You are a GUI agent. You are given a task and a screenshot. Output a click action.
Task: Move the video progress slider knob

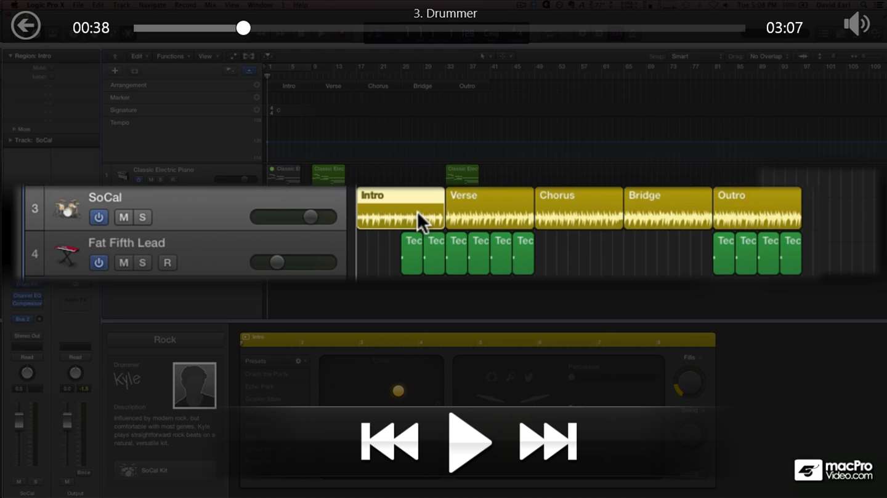coord(243,28)
